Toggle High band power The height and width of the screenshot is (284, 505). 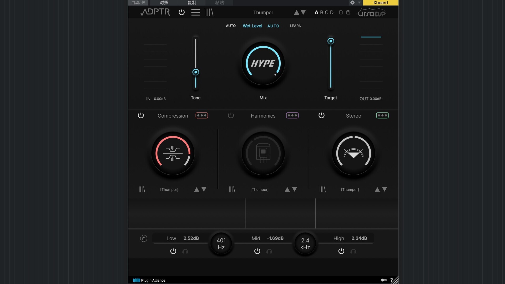[x=341, y=251]
